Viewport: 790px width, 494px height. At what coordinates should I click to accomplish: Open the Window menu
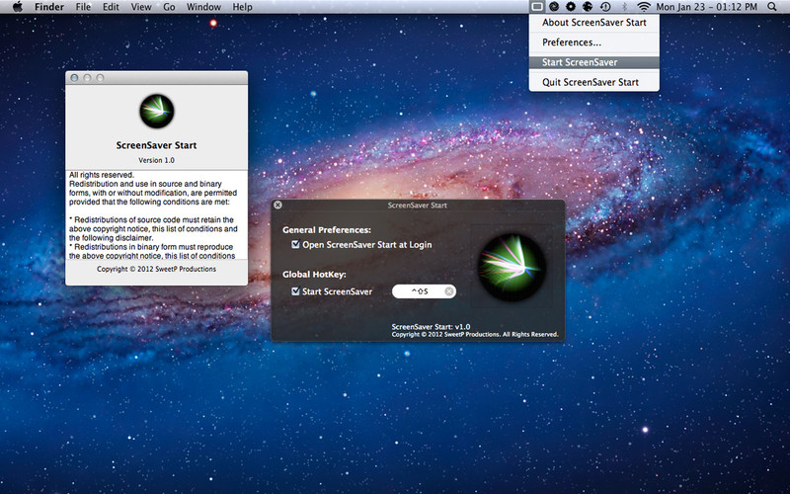pos(203,7)
